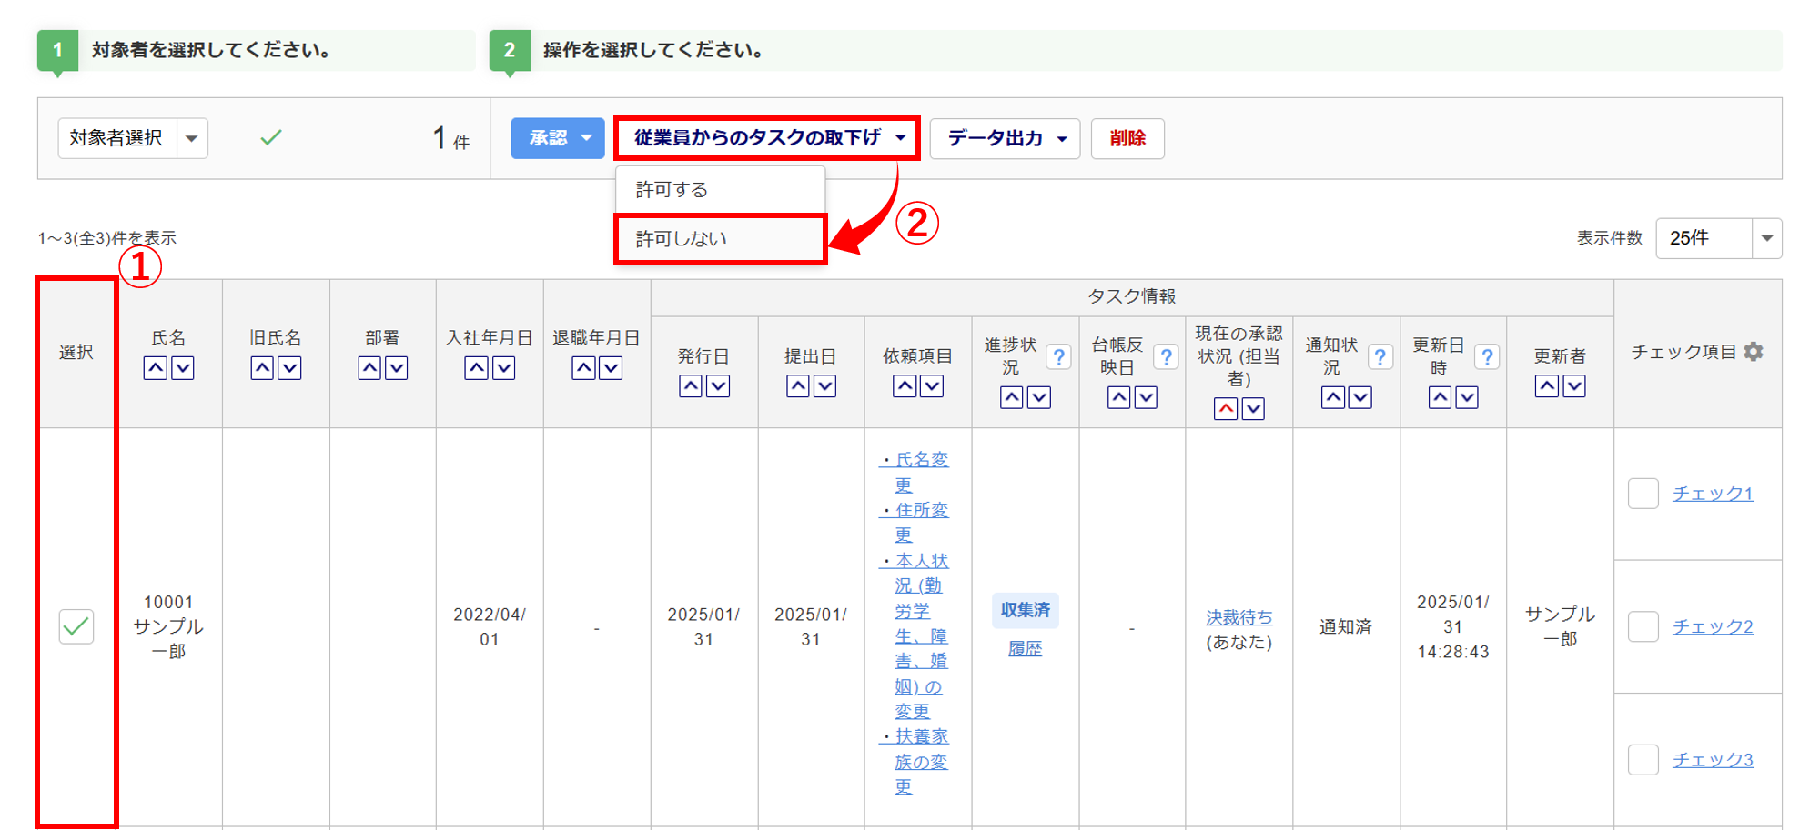Tick the チェック3 checkbox
Viewport: 1820px width, 830px height.
1643,760
